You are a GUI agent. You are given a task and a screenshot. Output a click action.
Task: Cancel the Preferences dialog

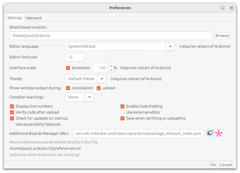tap(226, 165)
